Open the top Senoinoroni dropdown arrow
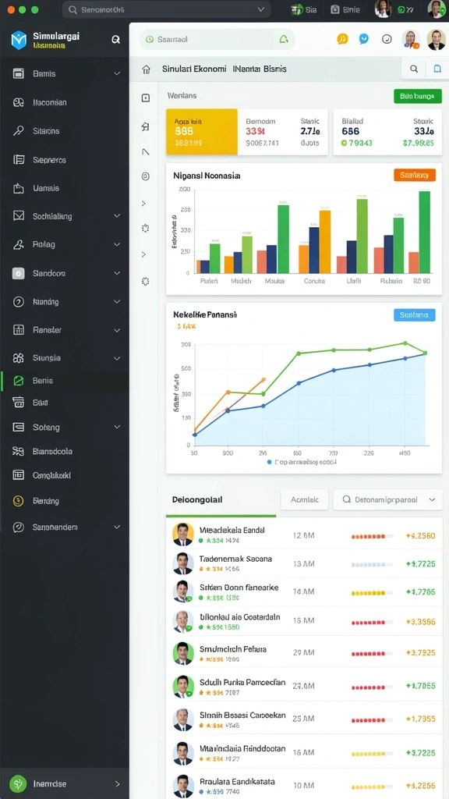Screen dimensions: 449x799 coord(261,9)
